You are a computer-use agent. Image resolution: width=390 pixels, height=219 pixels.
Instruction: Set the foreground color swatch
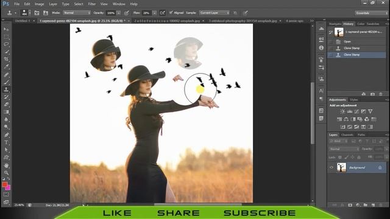point(5,184)
